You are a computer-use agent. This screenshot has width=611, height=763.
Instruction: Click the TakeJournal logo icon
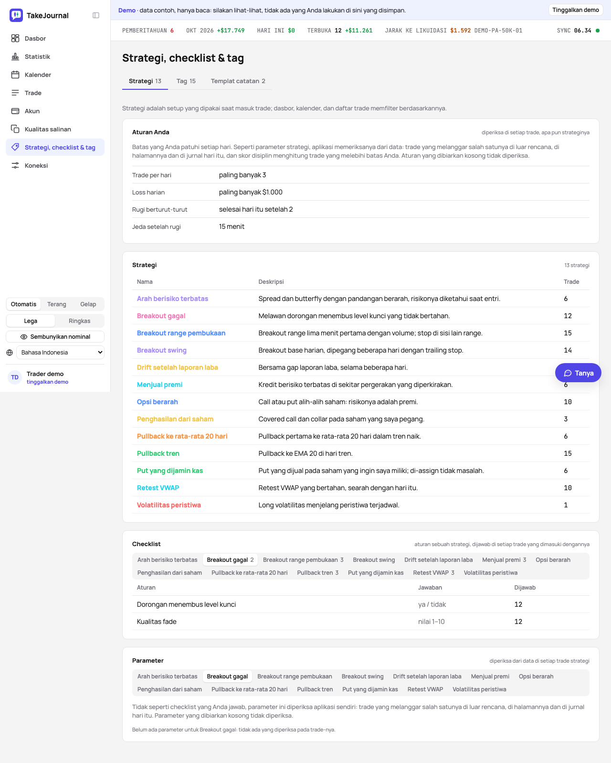16,15
